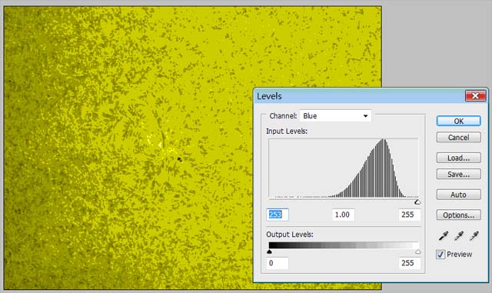The height and width of the screenshot is (293, 492).
Task: Close the Levels dialog with the red X
Action: click(475, 96)
